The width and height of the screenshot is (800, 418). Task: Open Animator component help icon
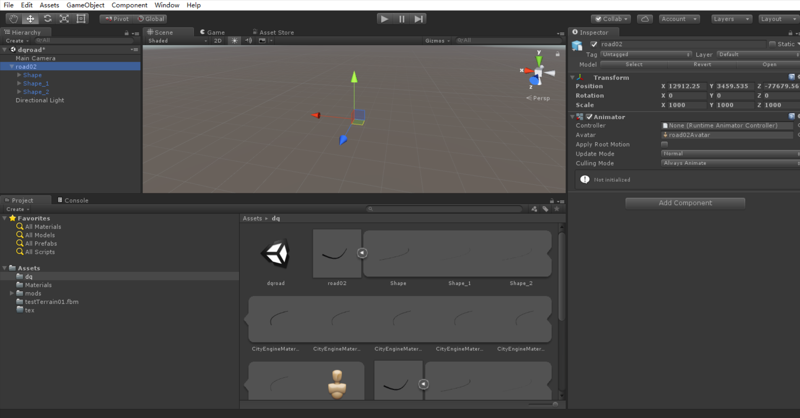click(x=792, y=117)
